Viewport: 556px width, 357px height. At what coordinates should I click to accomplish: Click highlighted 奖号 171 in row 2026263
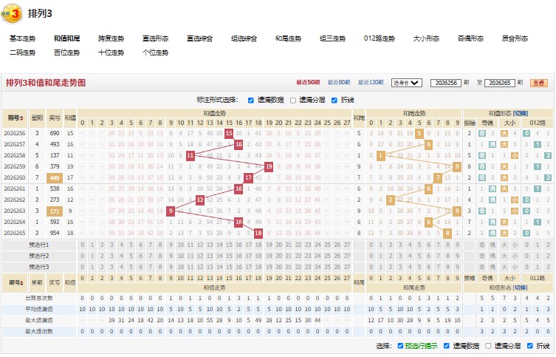click(55, 211)
